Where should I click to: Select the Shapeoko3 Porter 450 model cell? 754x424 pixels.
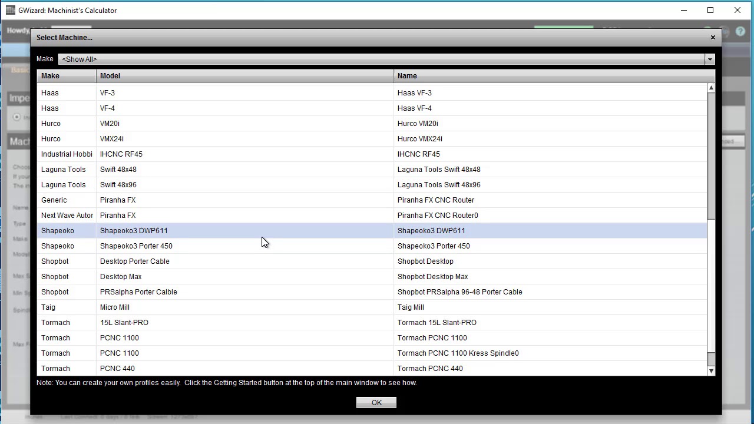click(245, 246)
